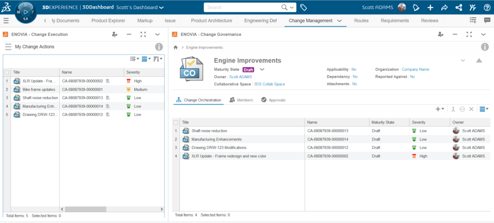Click the 3DS Collab Space link
The image size is (494, 223).
click(269, 84)
